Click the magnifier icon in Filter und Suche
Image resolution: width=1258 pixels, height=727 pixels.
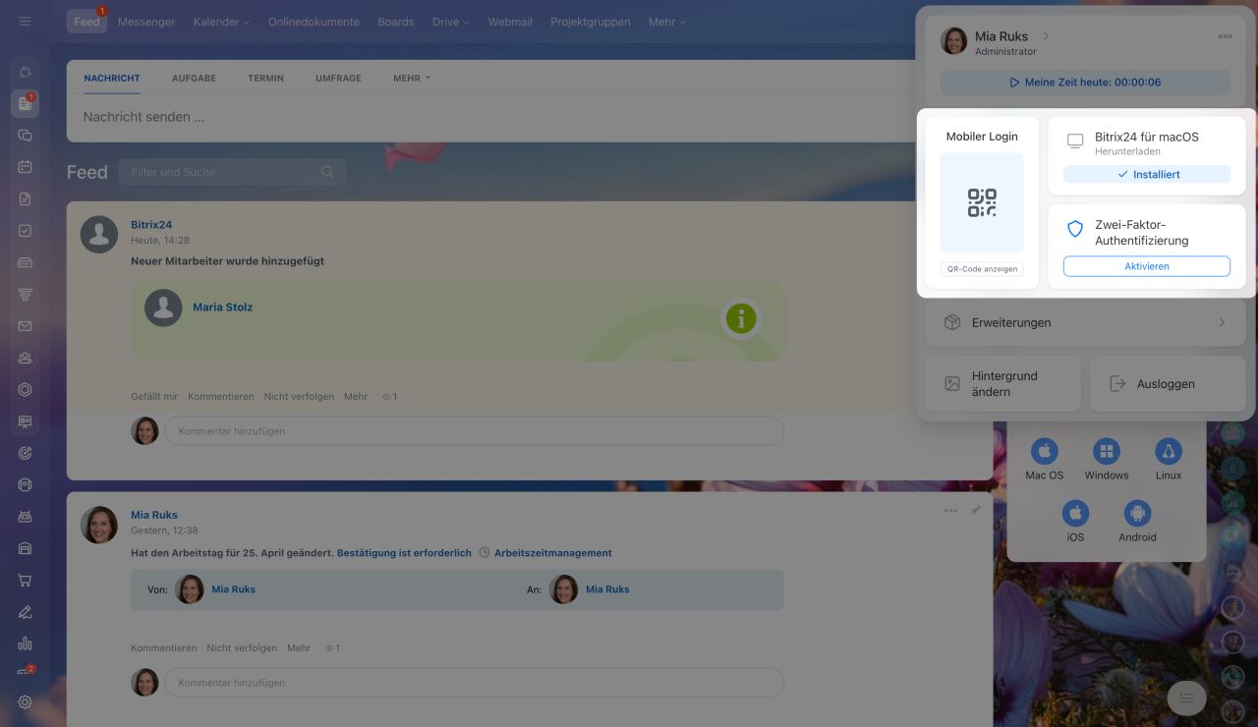(x=327, y=172)
